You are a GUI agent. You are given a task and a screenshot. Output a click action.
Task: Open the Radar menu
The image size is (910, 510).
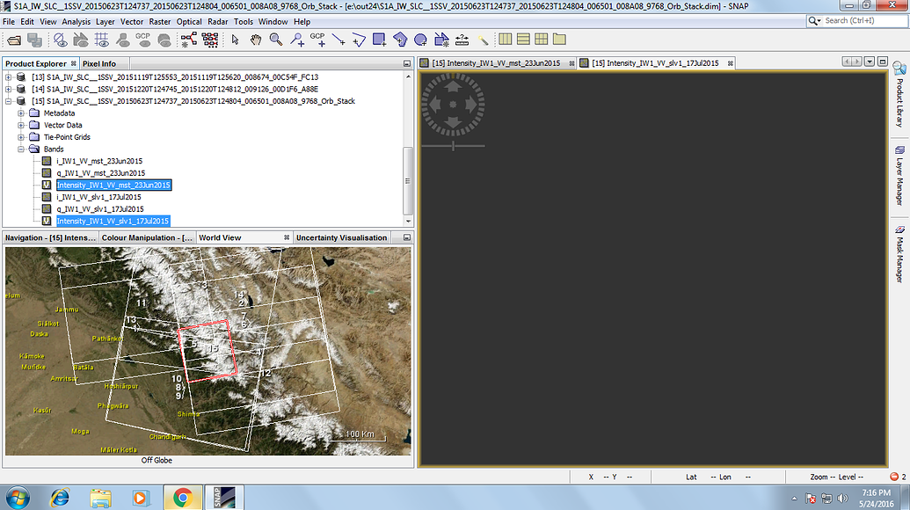pyautogui.click(x=217, y=21)
